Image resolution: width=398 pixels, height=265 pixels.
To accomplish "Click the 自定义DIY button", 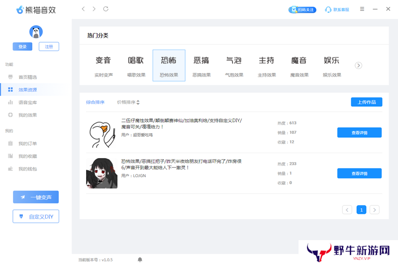I will pos(36,216).
